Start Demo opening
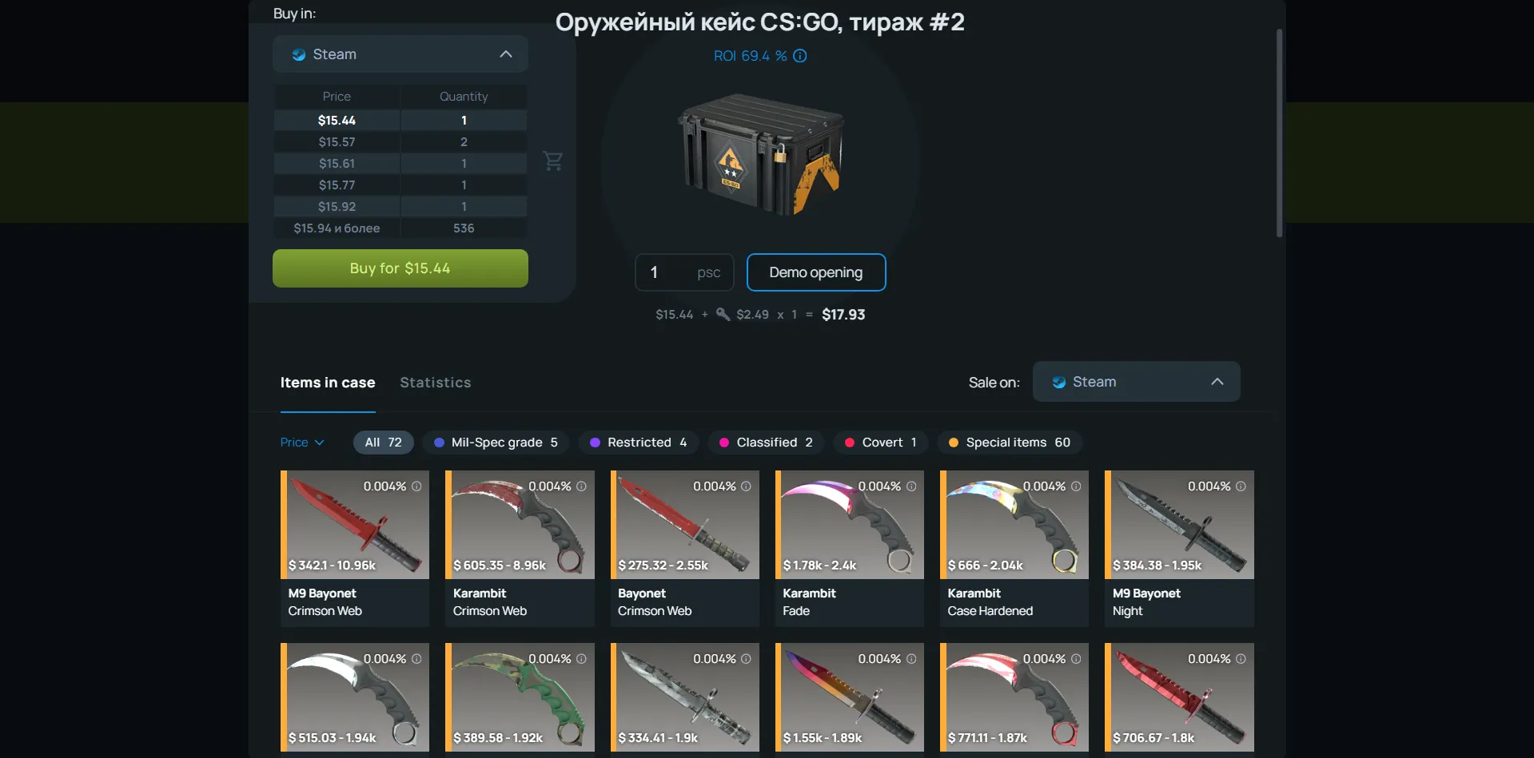1534x758 pixels. (x=816, y=272)
